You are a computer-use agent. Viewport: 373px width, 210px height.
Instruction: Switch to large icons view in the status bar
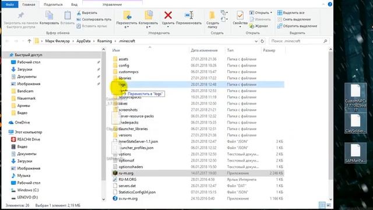pyautogui.click(x=329, y=205)
